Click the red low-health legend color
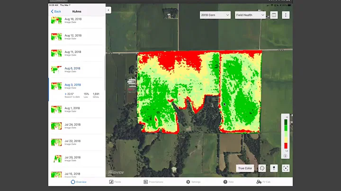 pos(286,146)
